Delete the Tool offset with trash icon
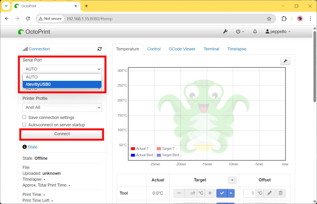The width and height of the screenshot is (317, 204). [280, 193]
